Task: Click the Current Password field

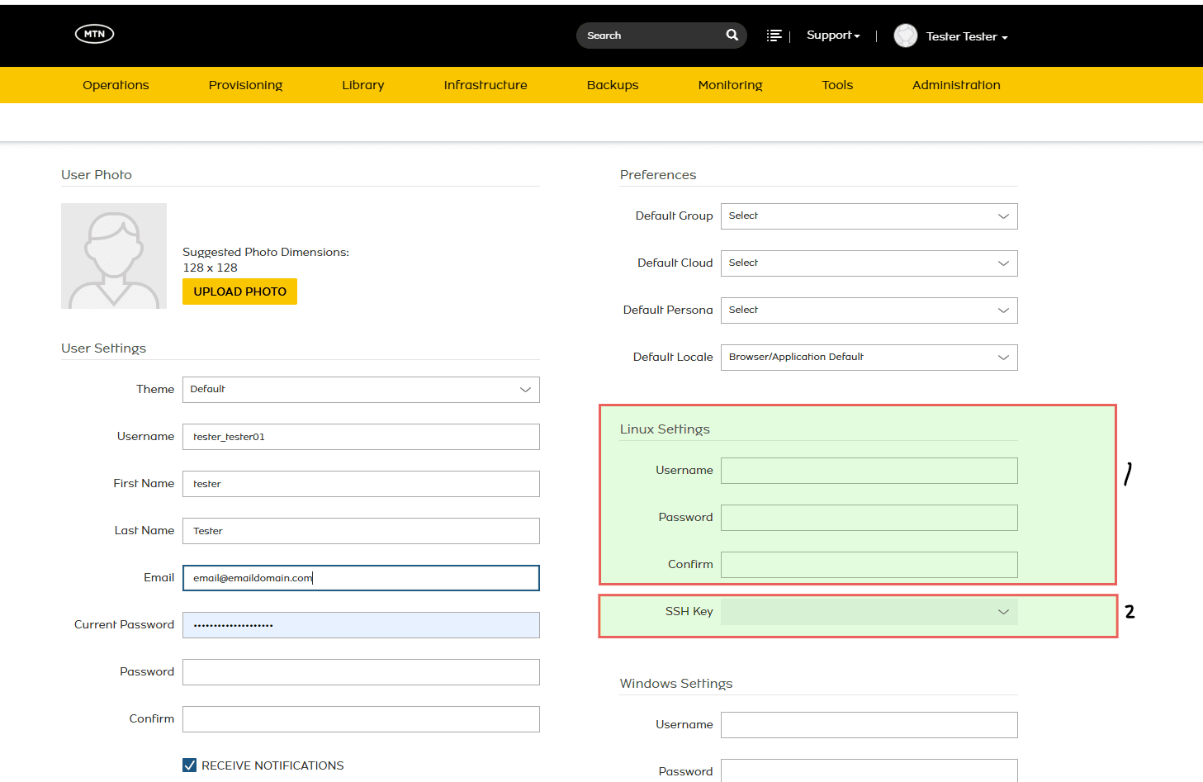Action: coord(361,625)
